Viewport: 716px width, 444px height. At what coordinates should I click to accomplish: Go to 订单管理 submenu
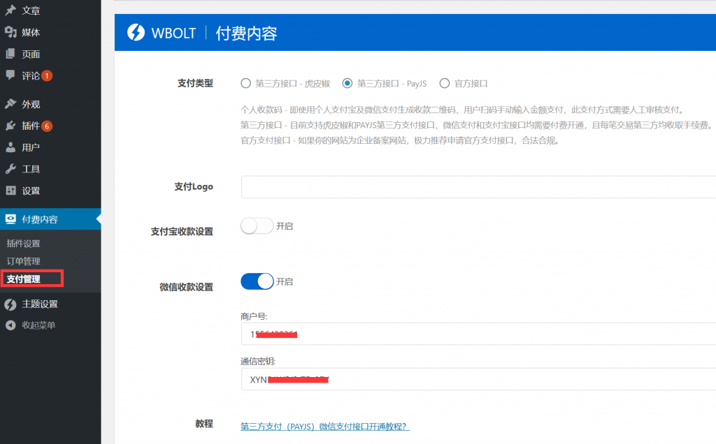pos(23,261)
